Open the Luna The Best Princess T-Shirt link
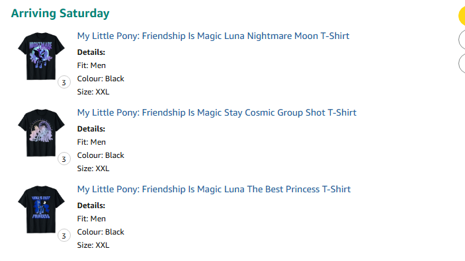The height and width of the screenshot is (261, 465). pyautogui.click(x=214, y=189)
